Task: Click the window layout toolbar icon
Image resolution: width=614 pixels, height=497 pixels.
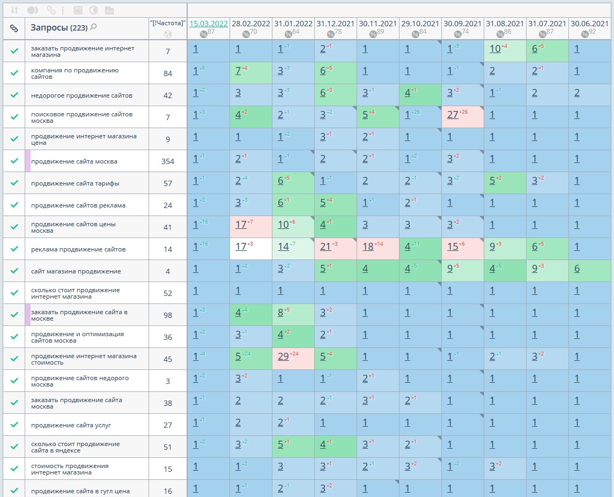Action: click(x=78, y=10)
